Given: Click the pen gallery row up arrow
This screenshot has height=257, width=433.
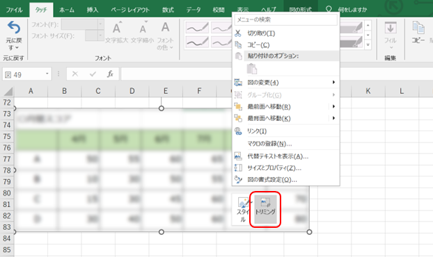Looking at the screenshot, I should pos(368,25).
